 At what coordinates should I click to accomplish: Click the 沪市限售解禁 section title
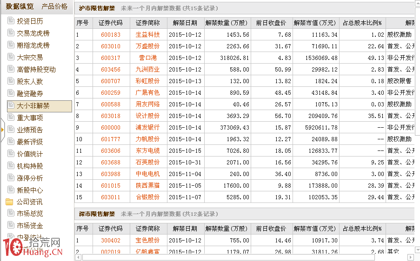pyautogui.click(x=97, y=8)
